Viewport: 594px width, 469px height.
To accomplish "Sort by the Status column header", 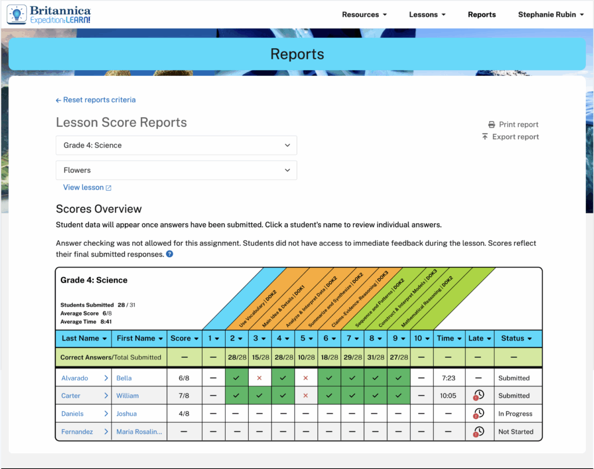I will (516, 339).
